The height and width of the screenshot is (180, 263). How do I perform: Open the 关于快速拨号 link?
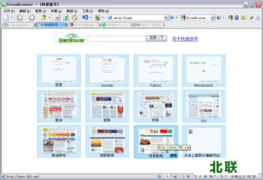[x=185, y=39]
